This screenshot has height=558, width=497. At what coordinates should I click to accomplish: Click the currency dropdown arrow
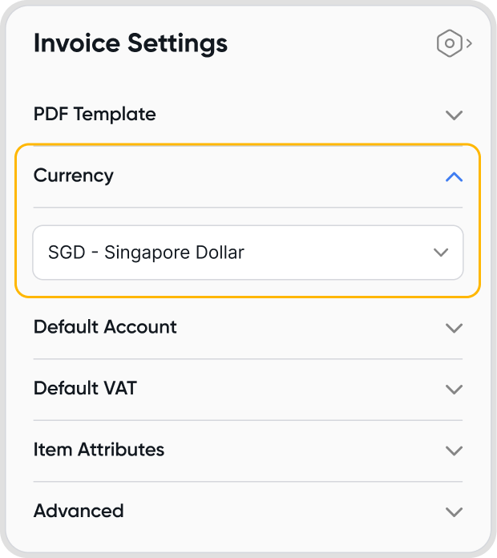[440, 253]
